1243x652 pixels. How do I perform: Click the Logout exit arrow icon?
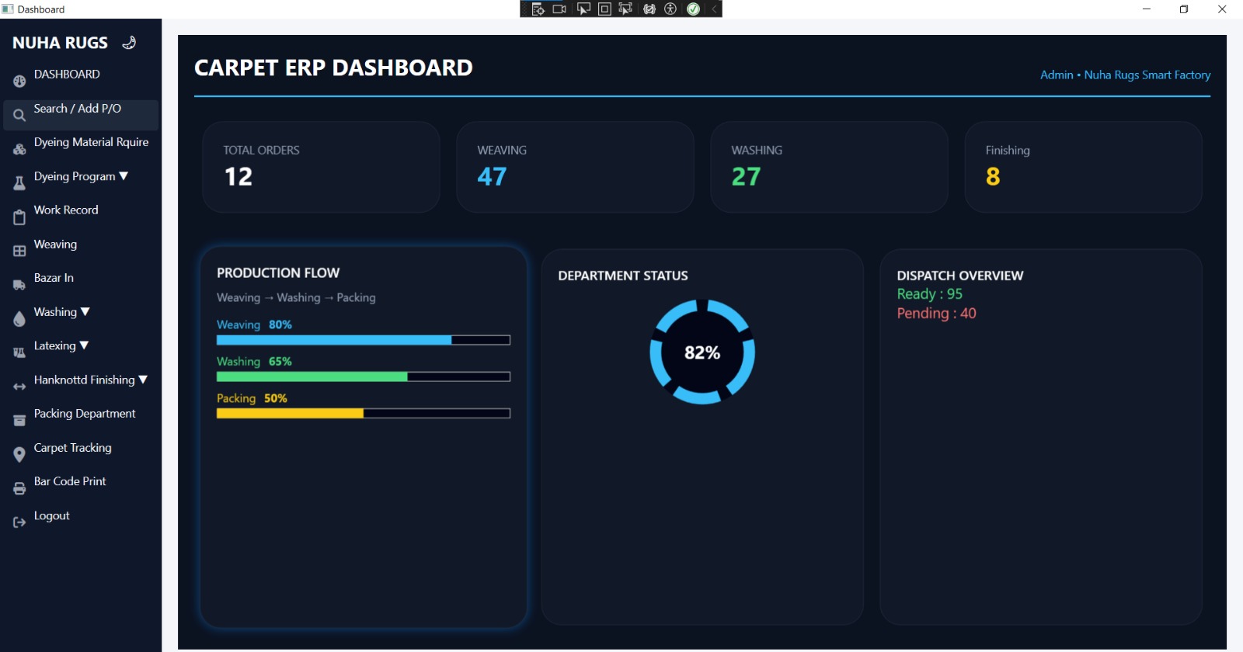[19, 522]
